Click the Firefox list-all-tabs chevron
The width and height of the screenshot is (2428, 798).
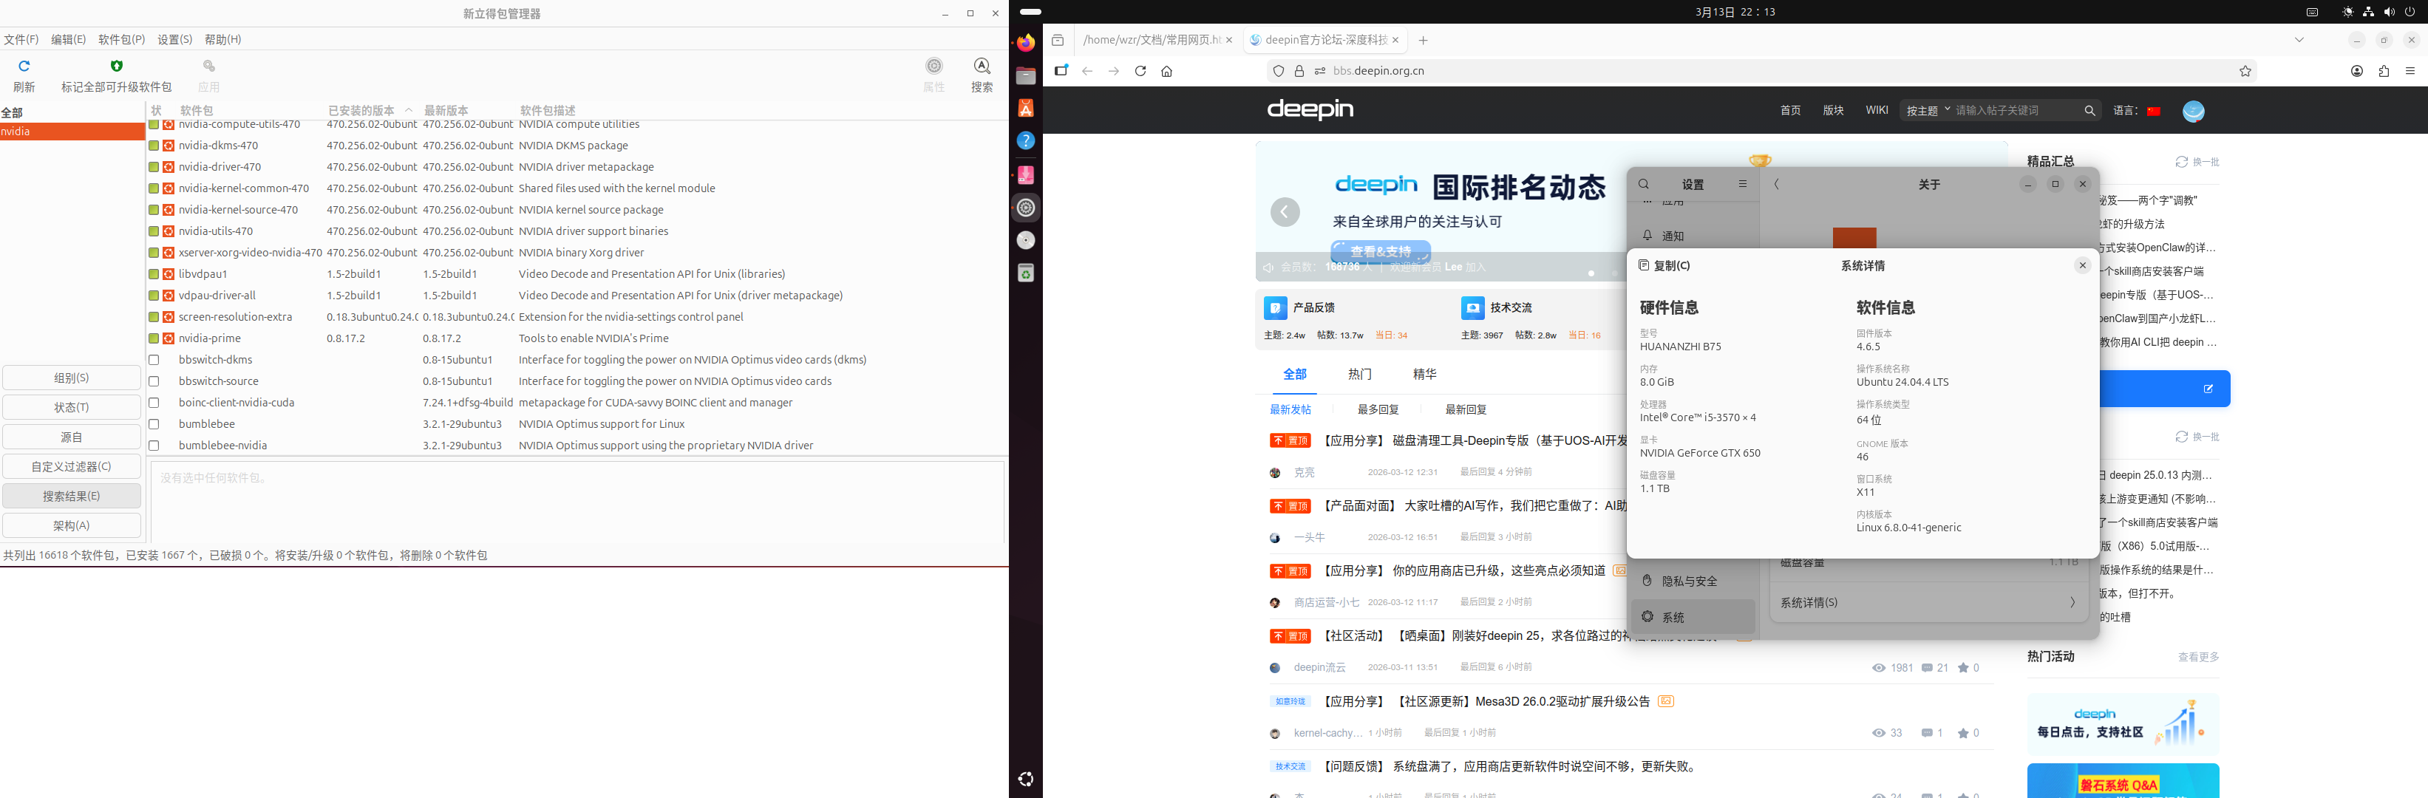pos(2298,40)
